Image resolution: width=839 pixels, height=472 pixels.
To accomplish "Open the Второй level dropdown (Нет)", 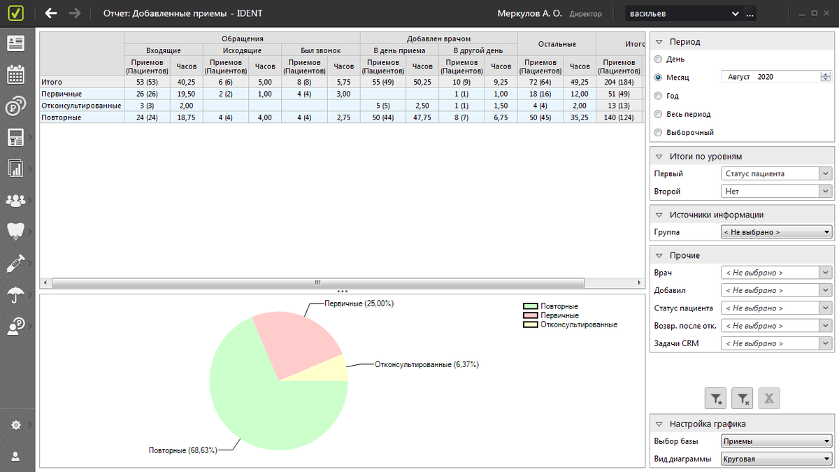I will 776,191.
